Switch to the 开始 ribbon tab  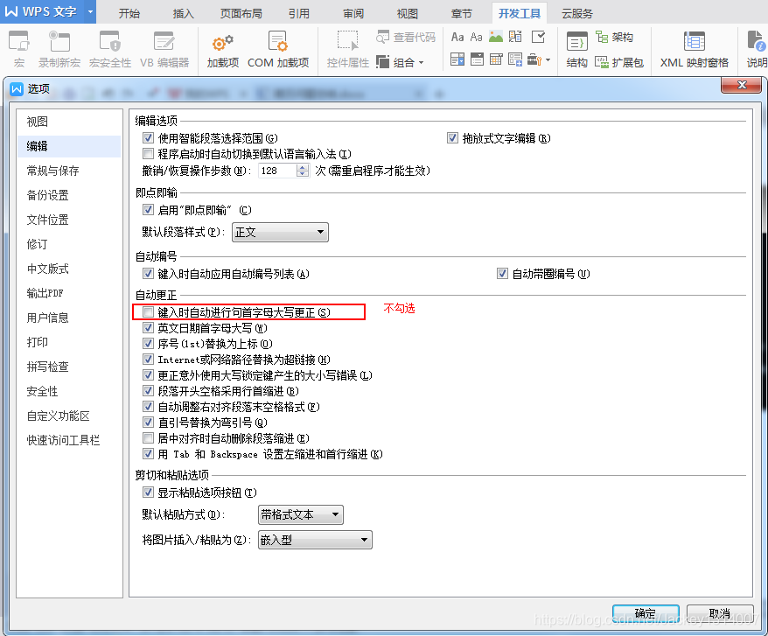click(129, 14)
